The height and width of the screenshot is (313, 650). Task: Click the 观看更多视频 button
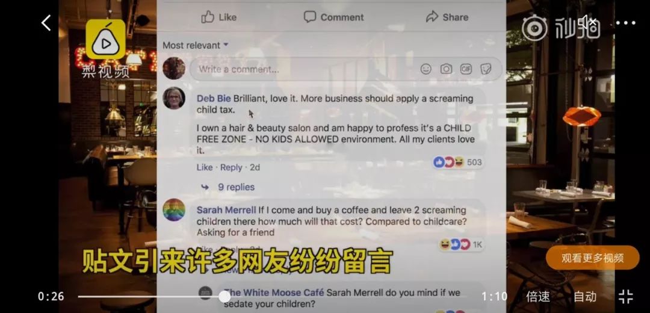[x=592, y=258]
